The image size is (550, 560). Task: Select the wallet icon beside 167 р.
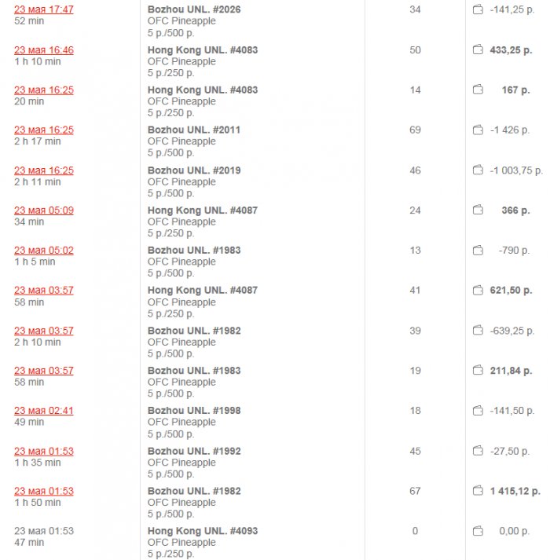click(x=478, y=90)
